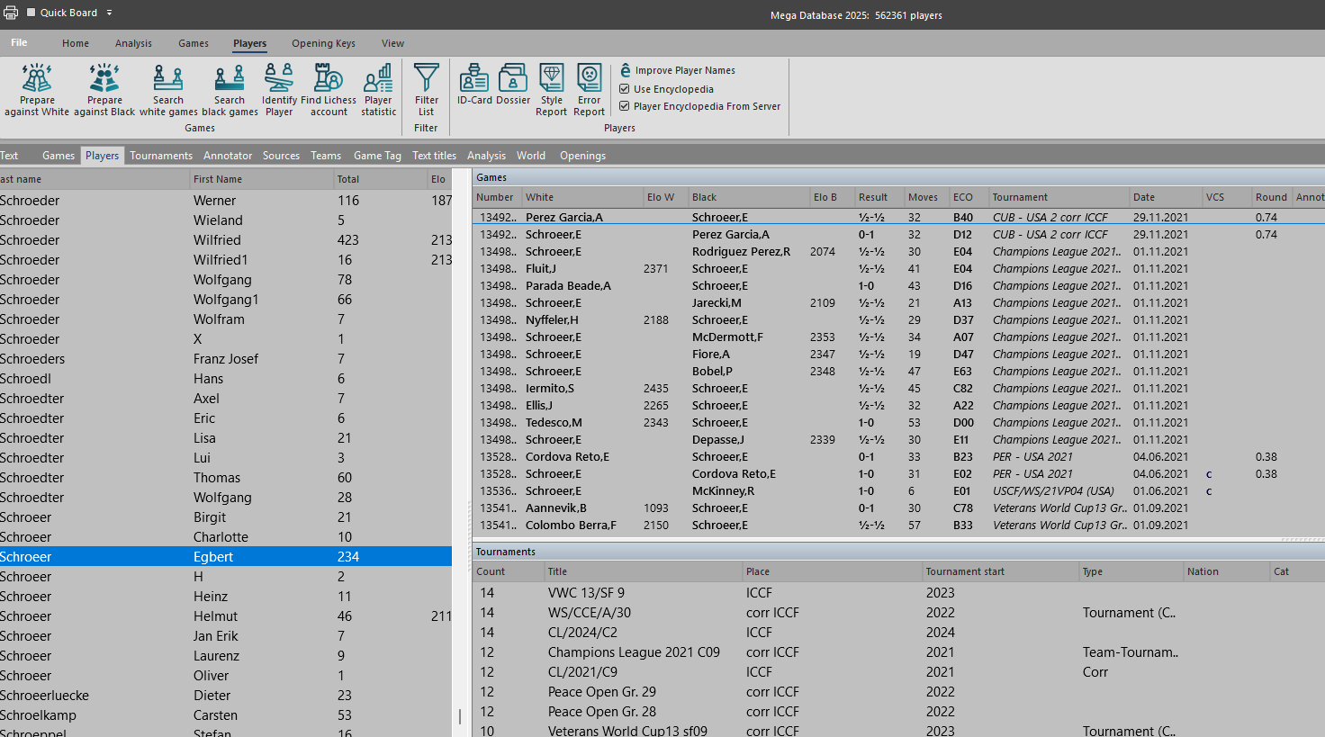1325x737 pixels.
Task: Open the View ribbon tab
Action: coord(392,43)
